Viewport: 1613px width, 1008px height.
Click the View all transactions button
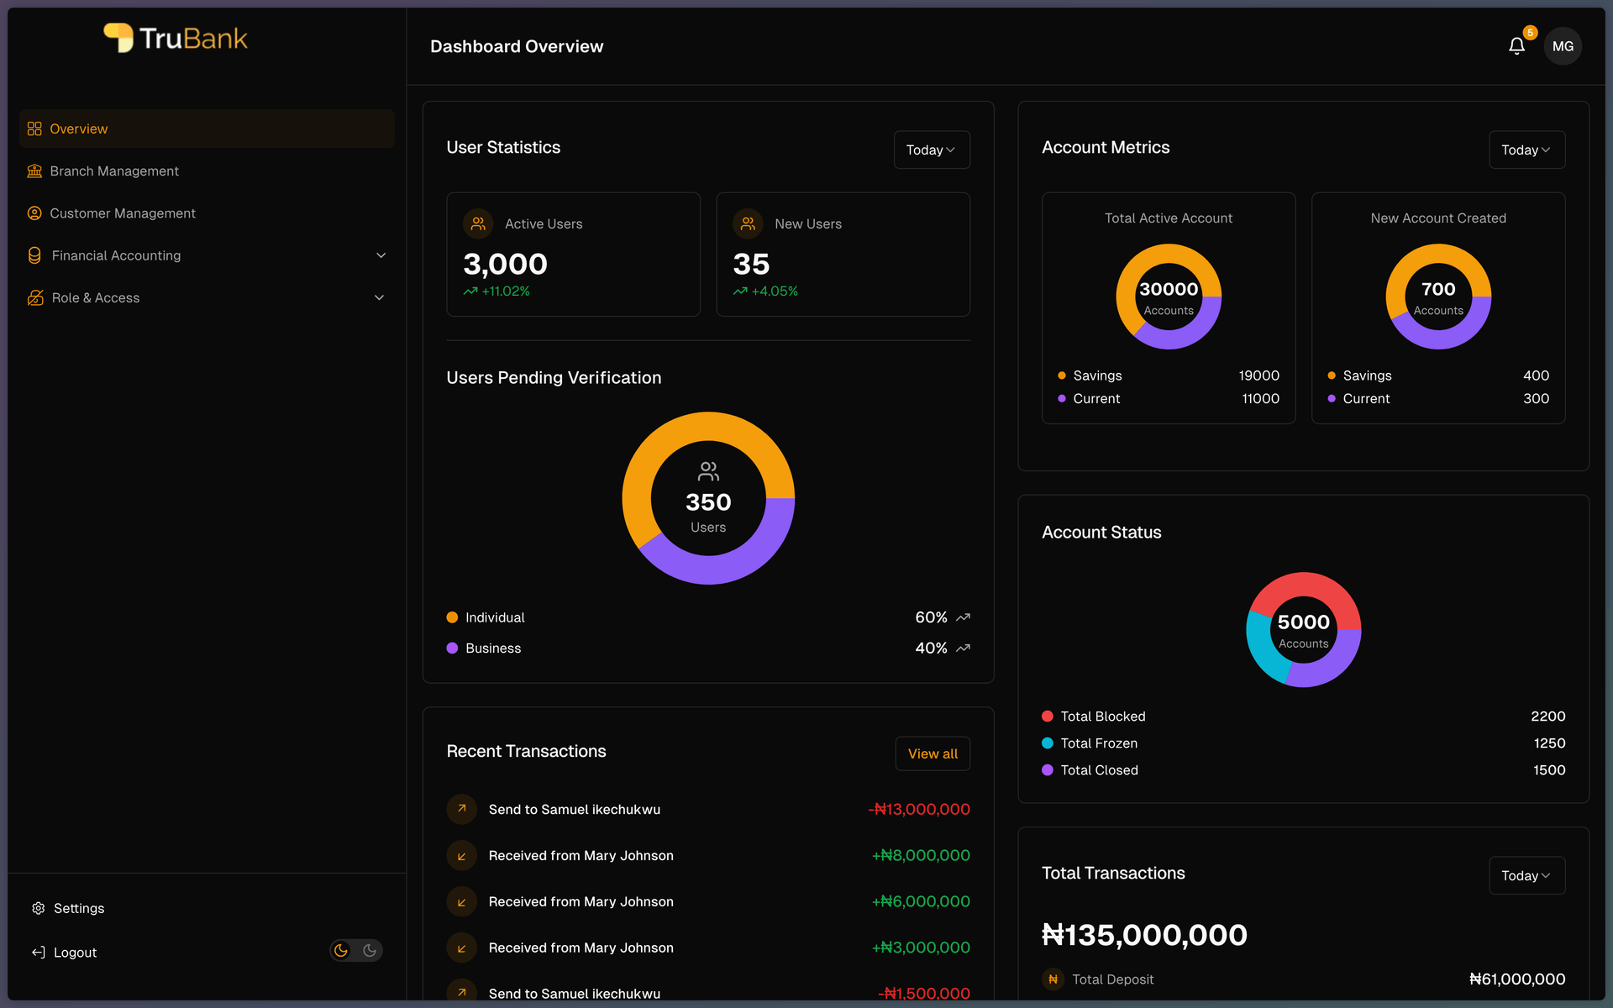932,753
